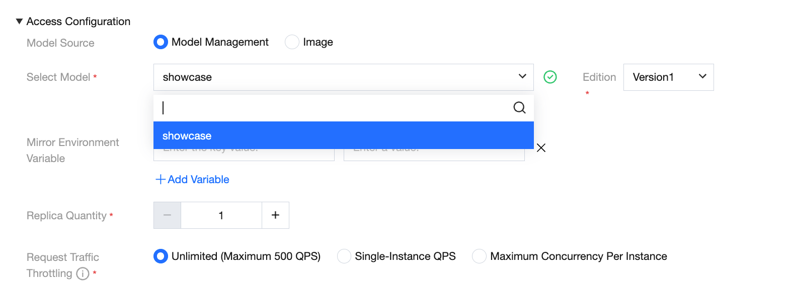Select Single-Instance QPS throttling option
Image resolution: width=789 pixels, height=285 pixels.
tap(344, 256)
